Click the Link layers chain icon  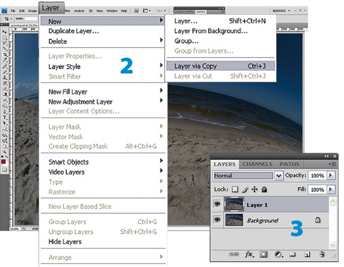coord(233,254)
